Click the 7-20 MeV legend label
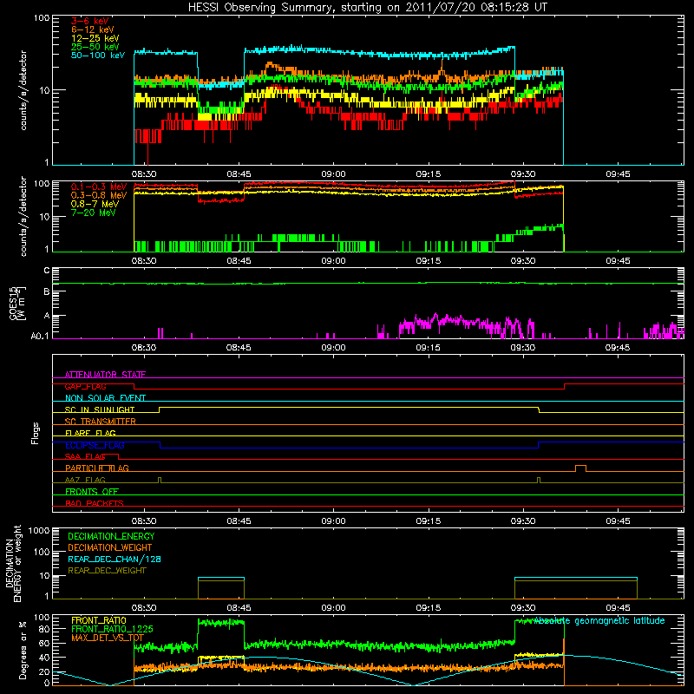Screen dimensions: 694x694 point(93,213)
